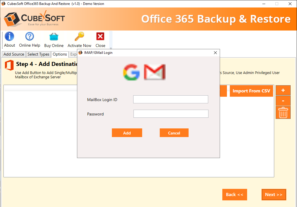Cancel the IMAP/GMail login dialog
297x207 pixels.
(x=174, y=133)
